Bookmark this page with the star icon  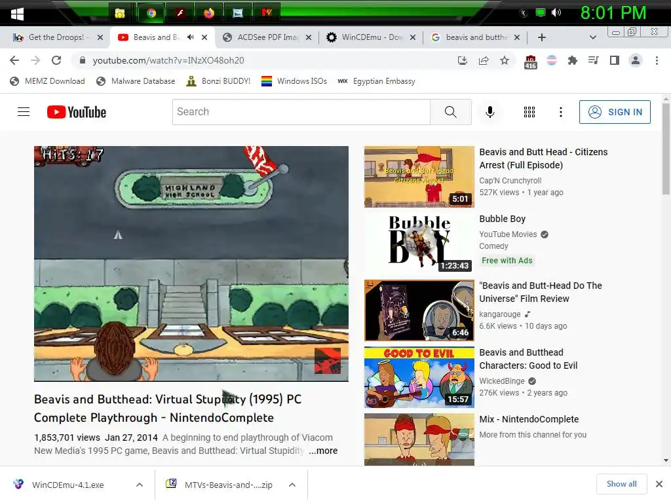pyautogui.click(x=505, y=60)
